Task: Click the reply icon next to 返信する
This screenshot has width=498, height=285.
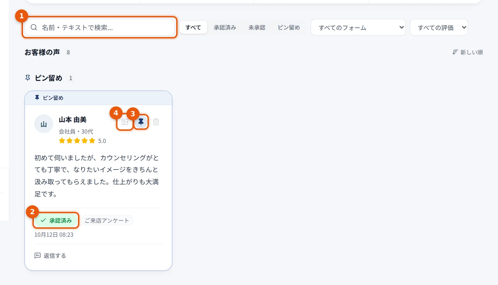Action: (x=38, y=256)
